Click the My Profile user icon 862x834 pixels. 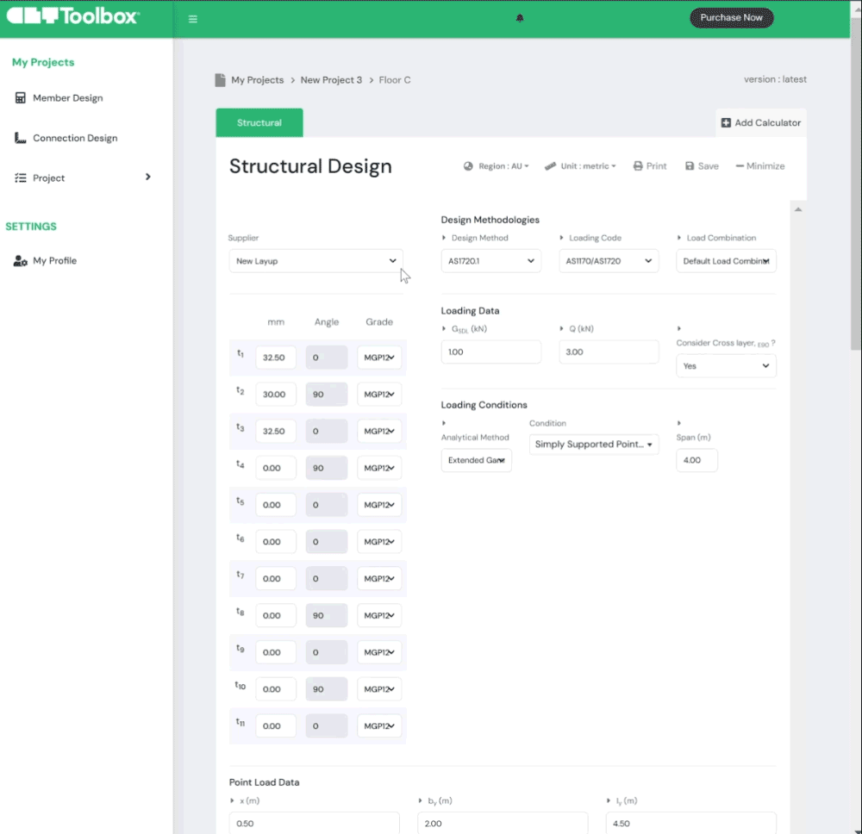pyautogui.click(x=21, y=261)
